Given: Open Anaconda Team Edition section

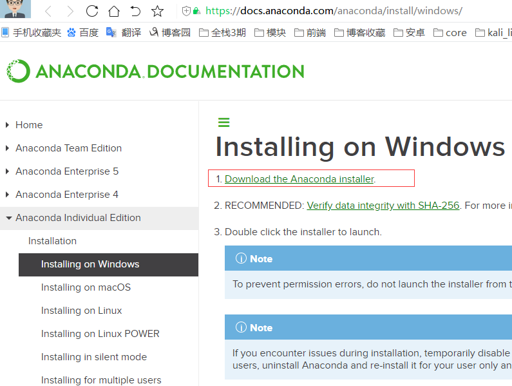Looking at the screenshot, I should (x=68, y=148).
